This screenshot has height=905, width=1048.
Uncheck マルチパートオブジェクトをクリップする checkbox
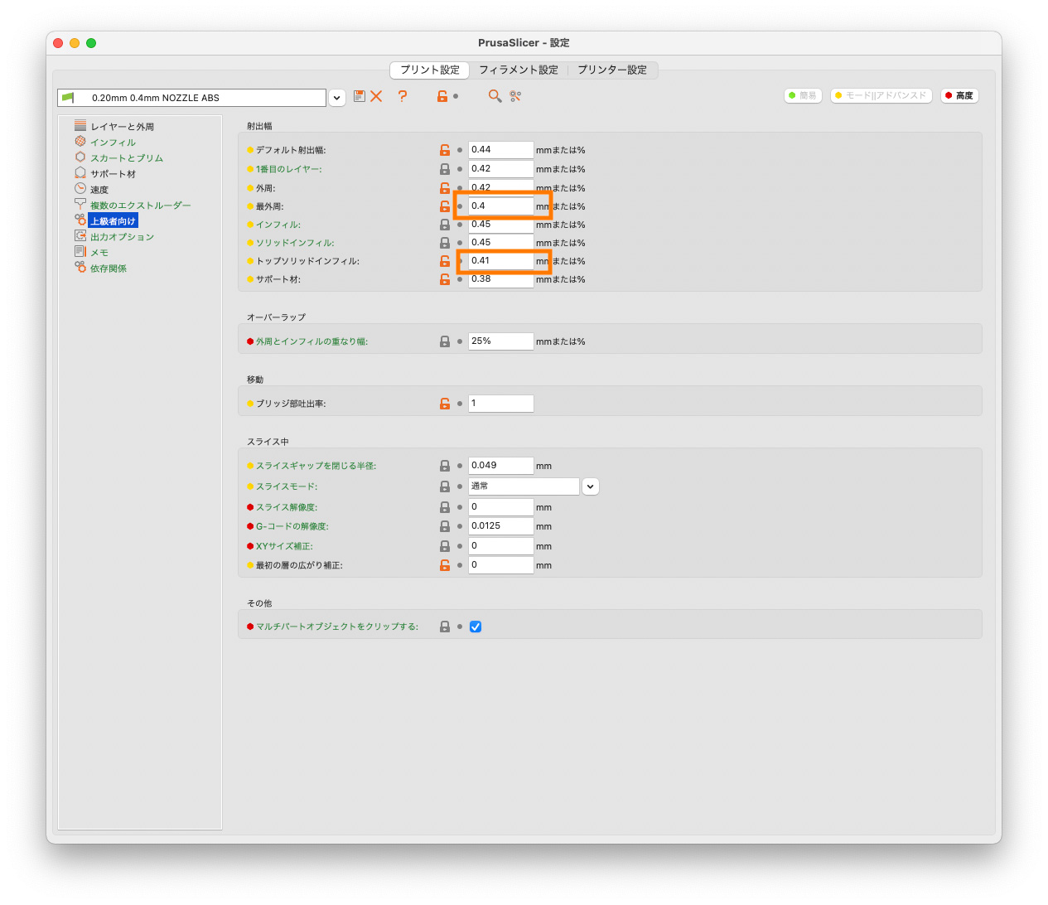click(476, 627)
